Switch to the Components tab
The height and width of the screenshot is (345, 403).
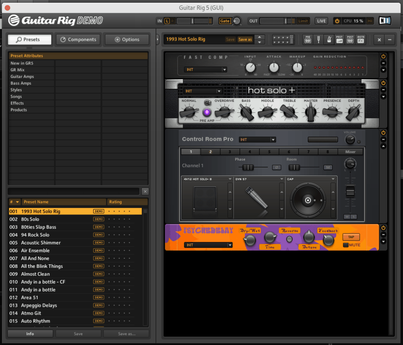[x=78, y=40]
